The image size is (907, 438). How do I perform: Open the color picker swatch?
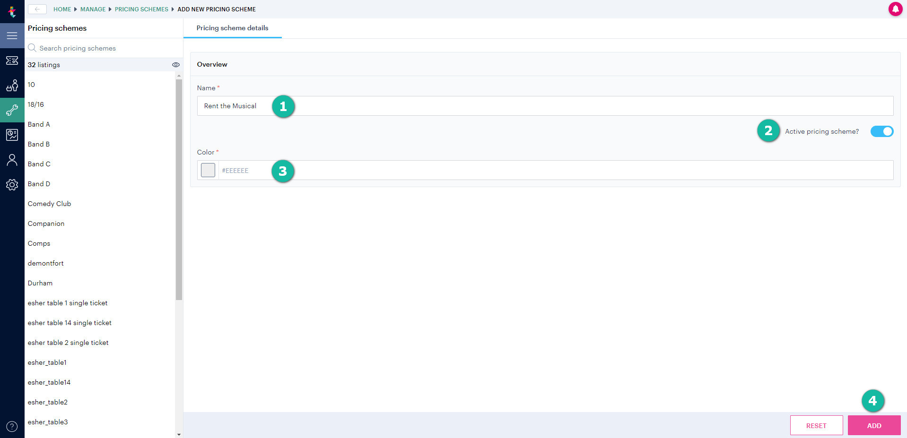coord(208,170)
